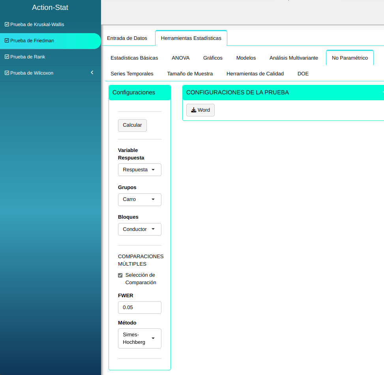Click the Prueba de Friedman check icon
Image resolution: width=384 pixels, height=375 pixels.
click(x=7, y=41)
